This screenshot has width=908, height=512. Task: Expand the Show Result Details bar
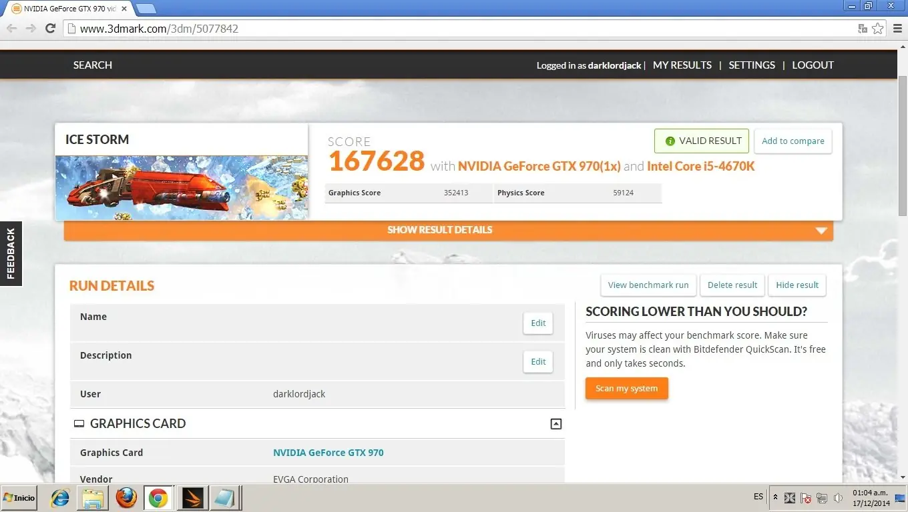point(449,230)
